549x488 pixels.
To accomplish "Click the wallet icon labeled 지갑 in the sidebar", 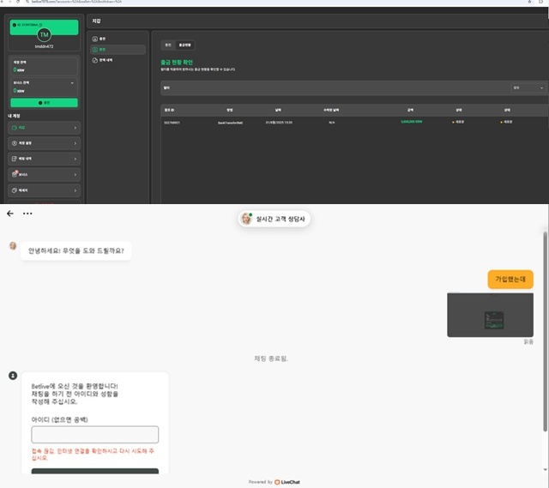I will 13,127.
